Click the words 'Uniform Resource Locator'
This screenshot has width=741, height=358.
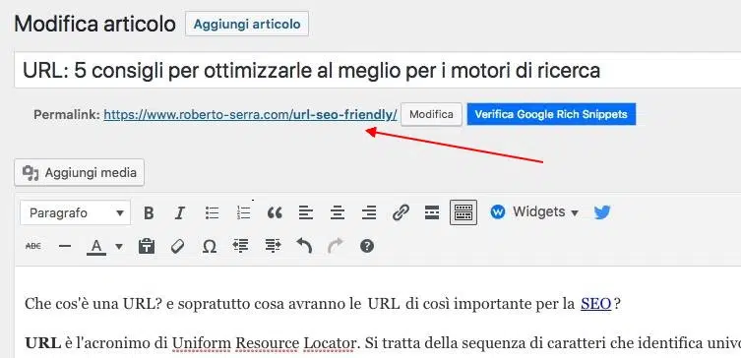[264, 344]
